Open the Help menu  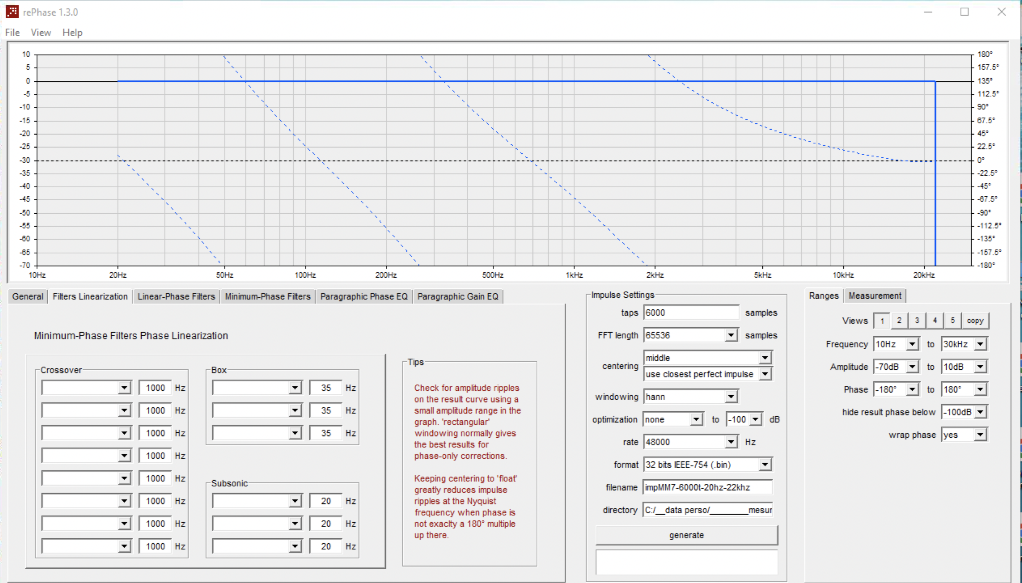[x=72, y=32]
